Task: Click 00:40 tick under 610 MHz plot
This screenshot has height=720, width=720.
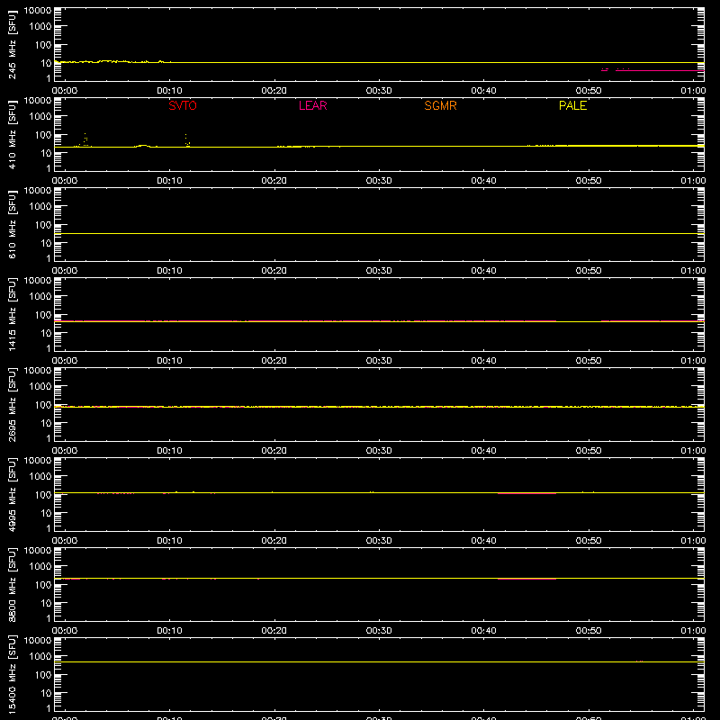Action: [x=483, y=271]
